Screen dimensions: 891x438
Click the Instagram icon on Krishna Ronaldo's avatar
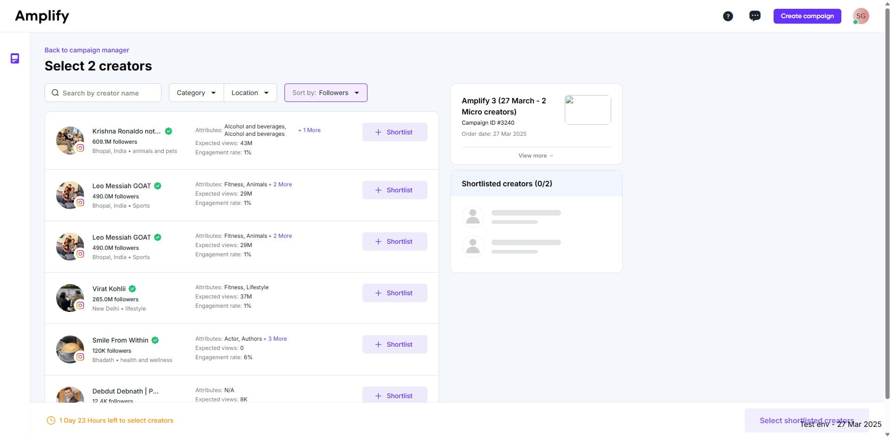[81, 148]
